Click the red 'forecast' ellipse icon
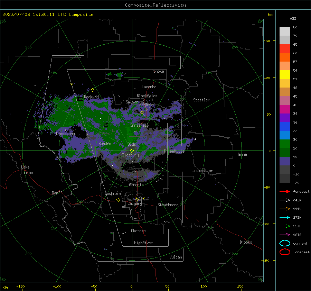The height and width of the screenshot is (291, 311). tap(285, 252)
